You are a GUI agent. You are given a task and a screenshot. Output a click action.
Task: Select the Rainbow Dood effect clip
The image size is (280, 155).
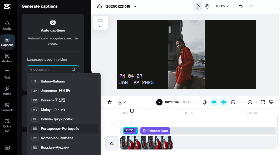pos(155,131)
